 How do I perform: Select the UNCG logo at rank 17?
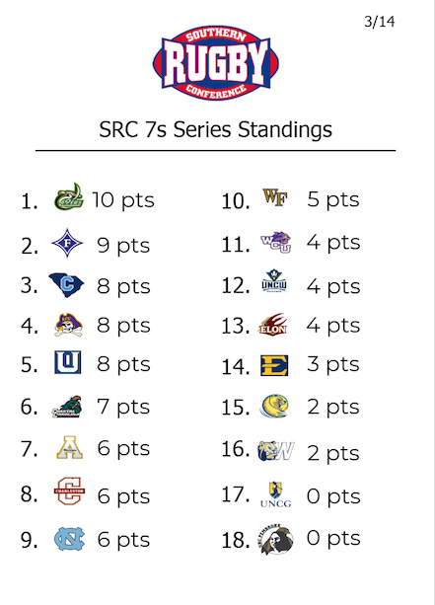click(276, 494)
